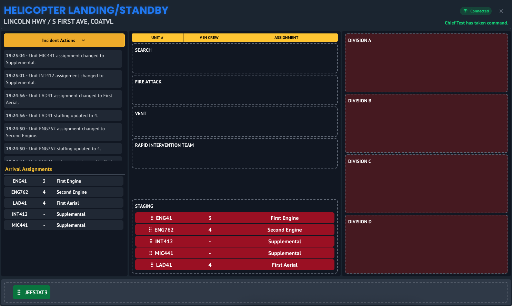Click Second Engine assignment in staging
The width and height of the screenshot is (512, 306).
tap(284, 229)
